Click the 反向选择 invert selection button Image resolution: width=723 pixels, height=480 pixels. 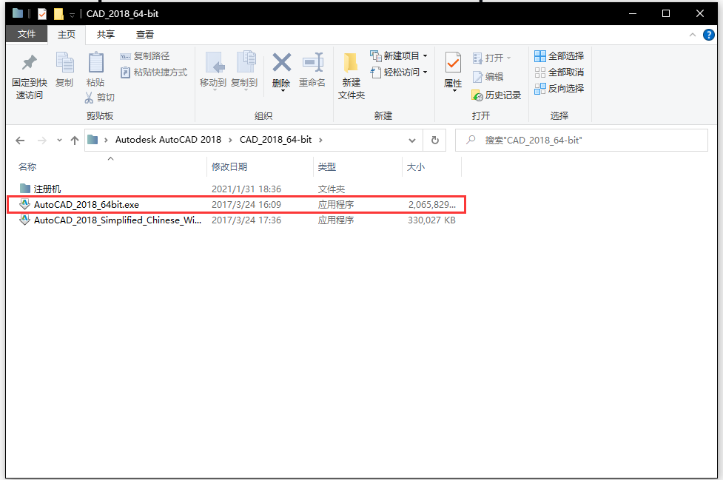pyautogui.click(x=559, y=89)
